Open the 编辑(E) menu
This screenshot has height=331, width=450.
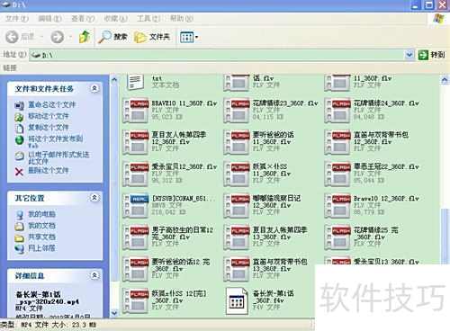pos(49,19)
